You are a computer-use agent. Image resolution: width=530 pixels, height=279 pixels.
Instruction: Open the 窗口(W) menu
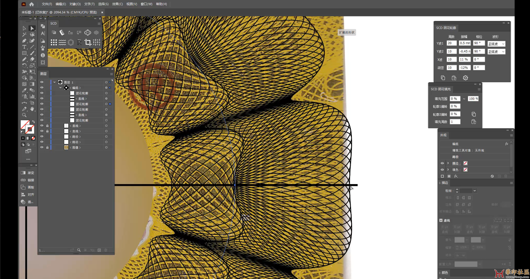point(147,4)
